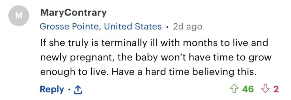Viewport: 291px width, 100px height.
Task: Click the comment line starting newly pregnant
Action: click(x=156, y=58)
